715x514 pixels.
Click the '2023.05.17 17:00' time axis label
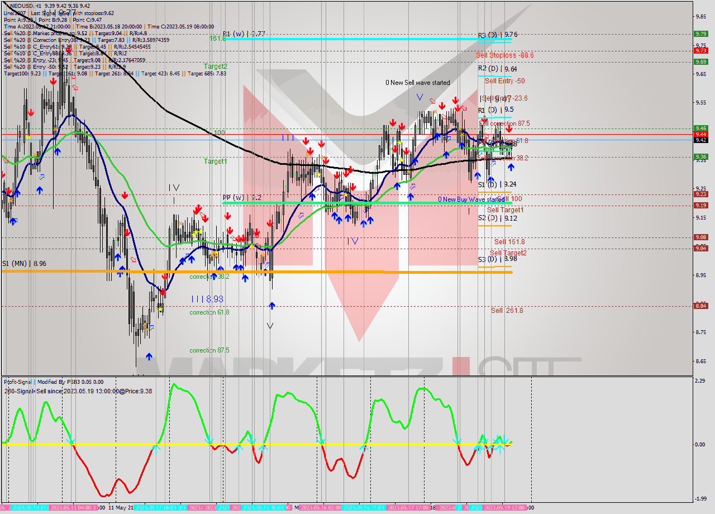click(408, 508)
